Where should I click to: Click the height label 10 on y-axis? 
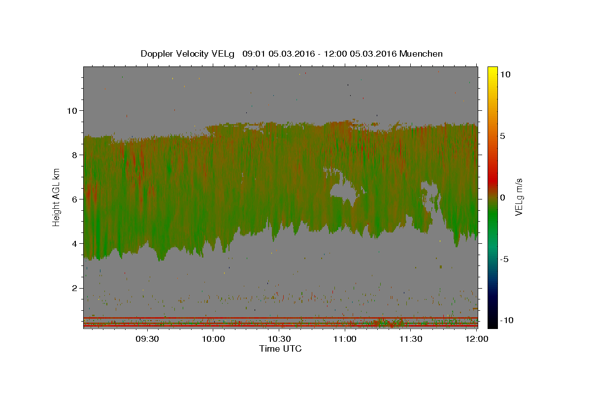point(70,110)
